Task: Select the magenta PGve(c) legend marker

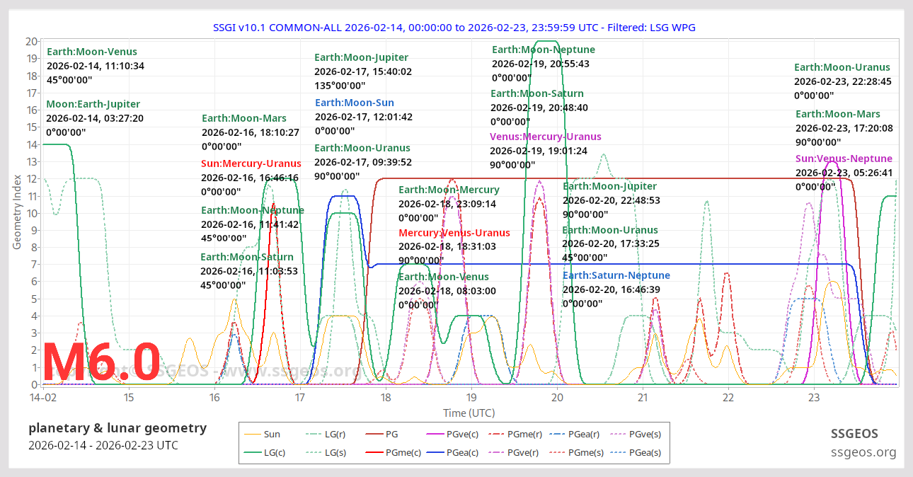Action: click(x=435, y=433)
